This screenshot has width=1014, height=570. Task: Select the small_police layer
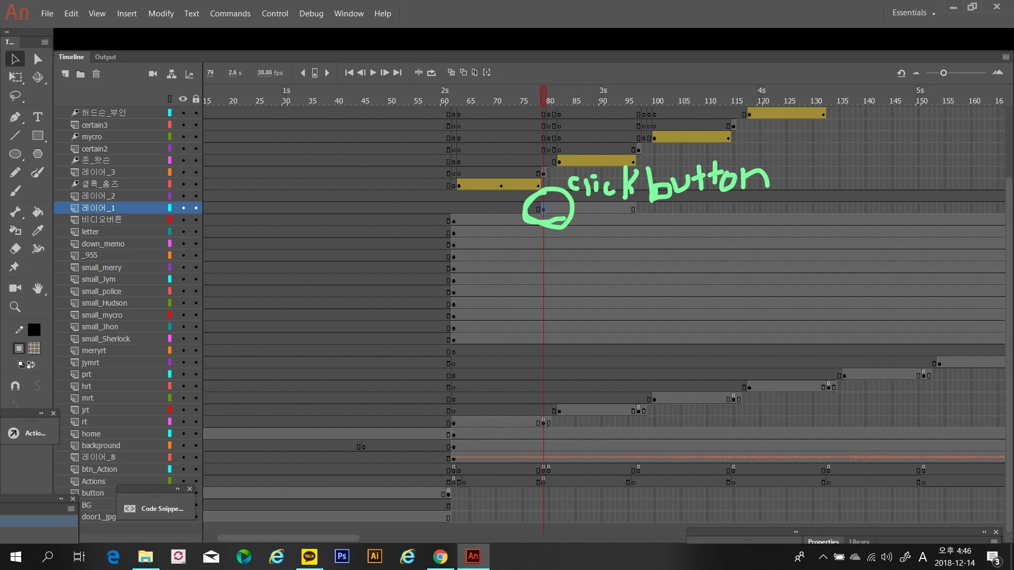tap(101, 291)
